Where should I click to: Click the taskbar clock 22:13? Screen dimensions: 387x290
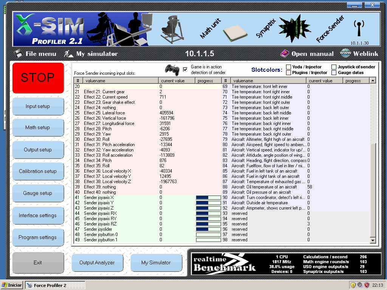[x=378, y=285]
